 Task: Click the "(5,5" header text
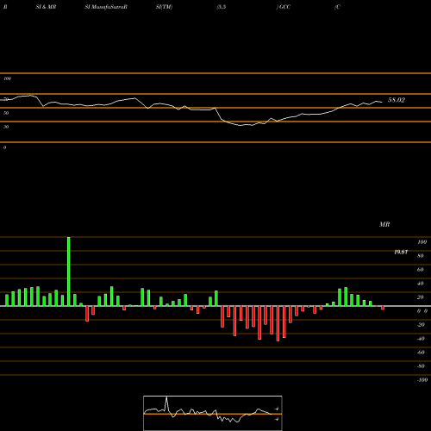[x=222, y=7]
